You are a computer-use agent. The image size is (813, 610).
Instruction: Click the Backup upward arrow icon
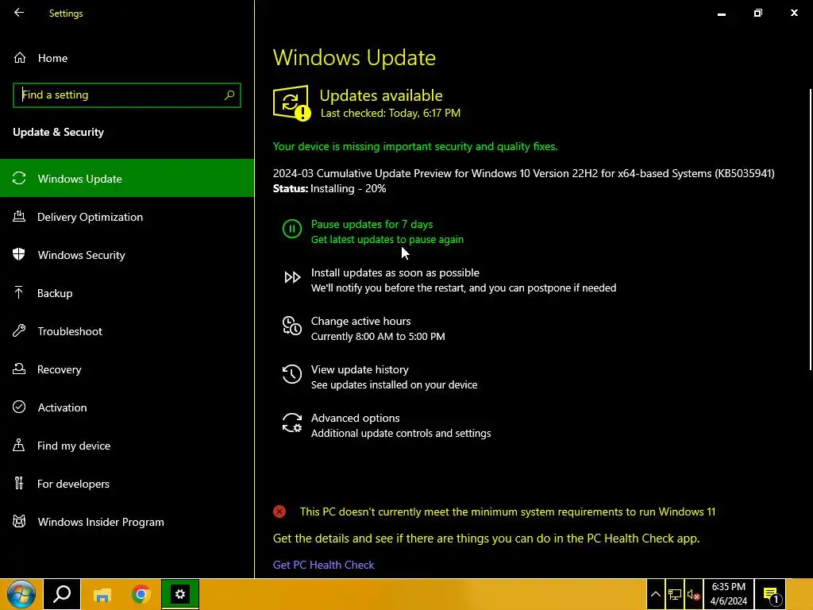[x=19, y=292]
